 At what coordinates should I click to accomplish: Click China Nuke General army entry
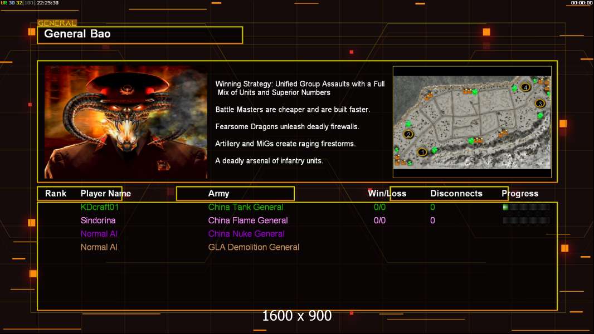[246, 234]
